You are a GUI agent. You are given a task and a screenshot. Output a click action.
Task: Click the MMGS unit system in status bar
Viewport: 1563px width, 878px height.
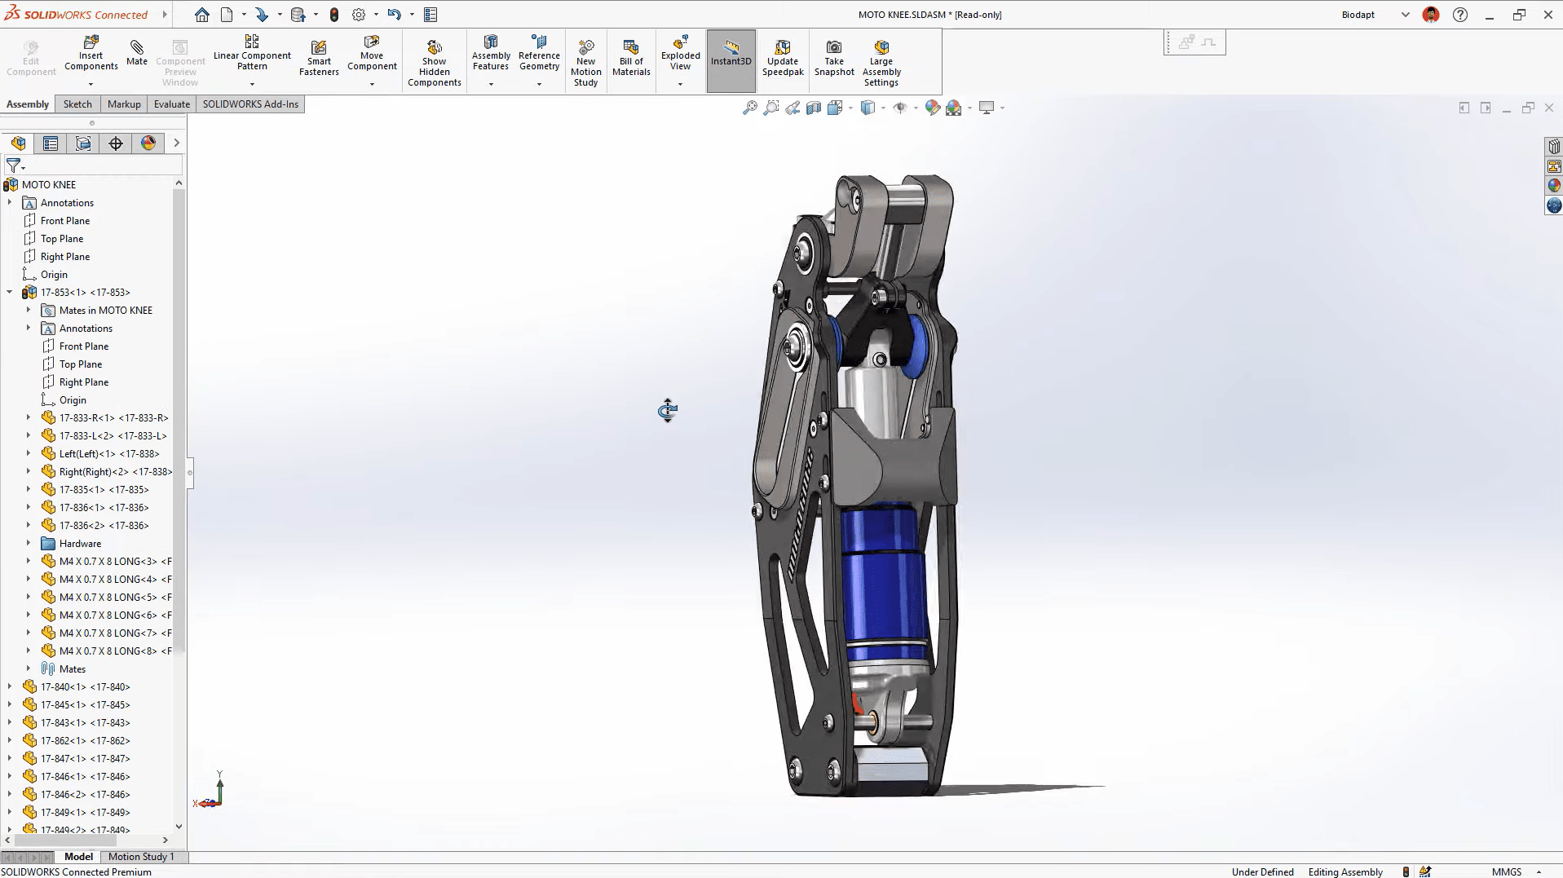(x=1507, y=871)
